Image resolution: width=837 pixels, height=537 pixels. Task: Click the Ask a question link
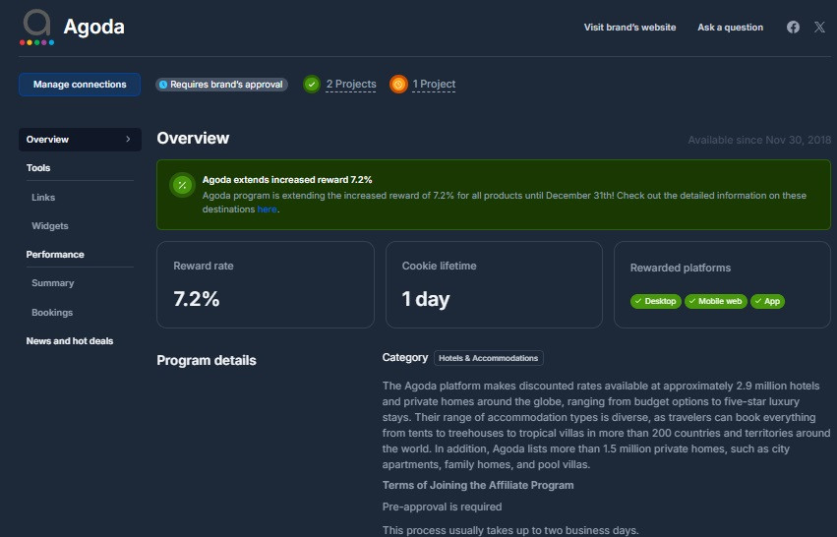(730, 28)
